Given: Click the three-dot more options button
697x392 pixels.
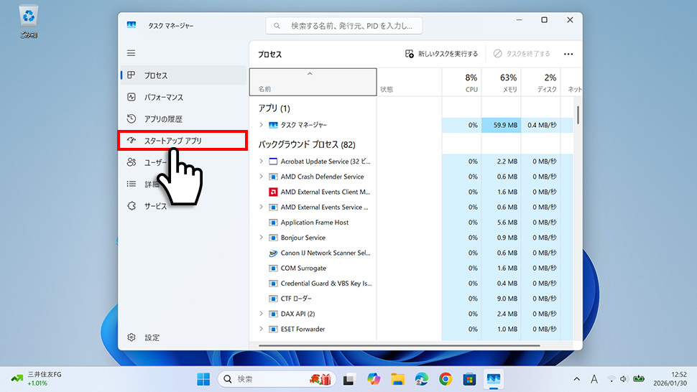Looking at the screenshot, I should (x=568, y=54).
